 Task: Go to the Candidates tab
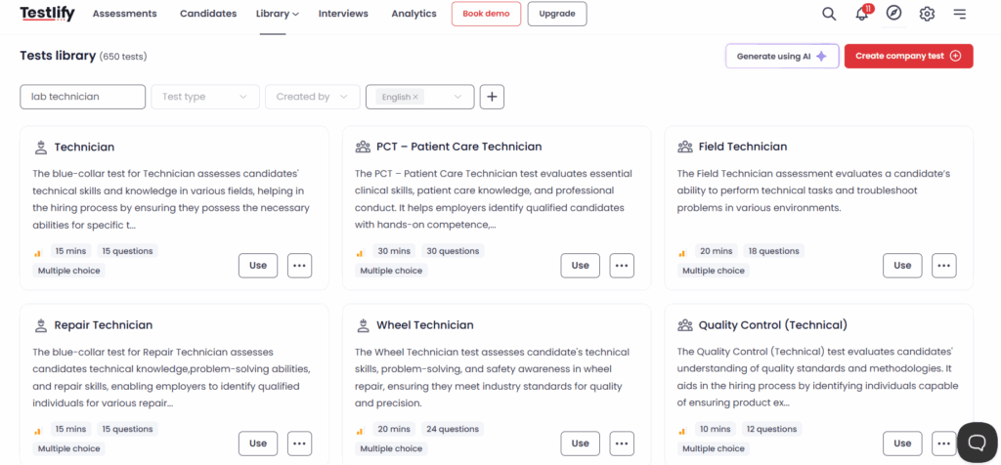coord(208,14)
